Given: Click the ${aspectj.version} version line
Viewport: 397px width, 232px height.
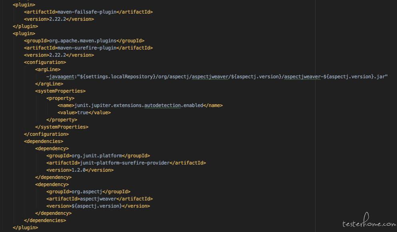Looking at the screenshot, I should point(98,206).
